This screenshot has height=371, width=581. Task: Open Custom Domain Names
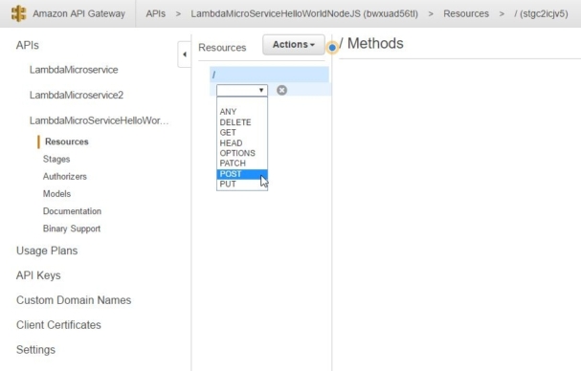tap(74, 300)
